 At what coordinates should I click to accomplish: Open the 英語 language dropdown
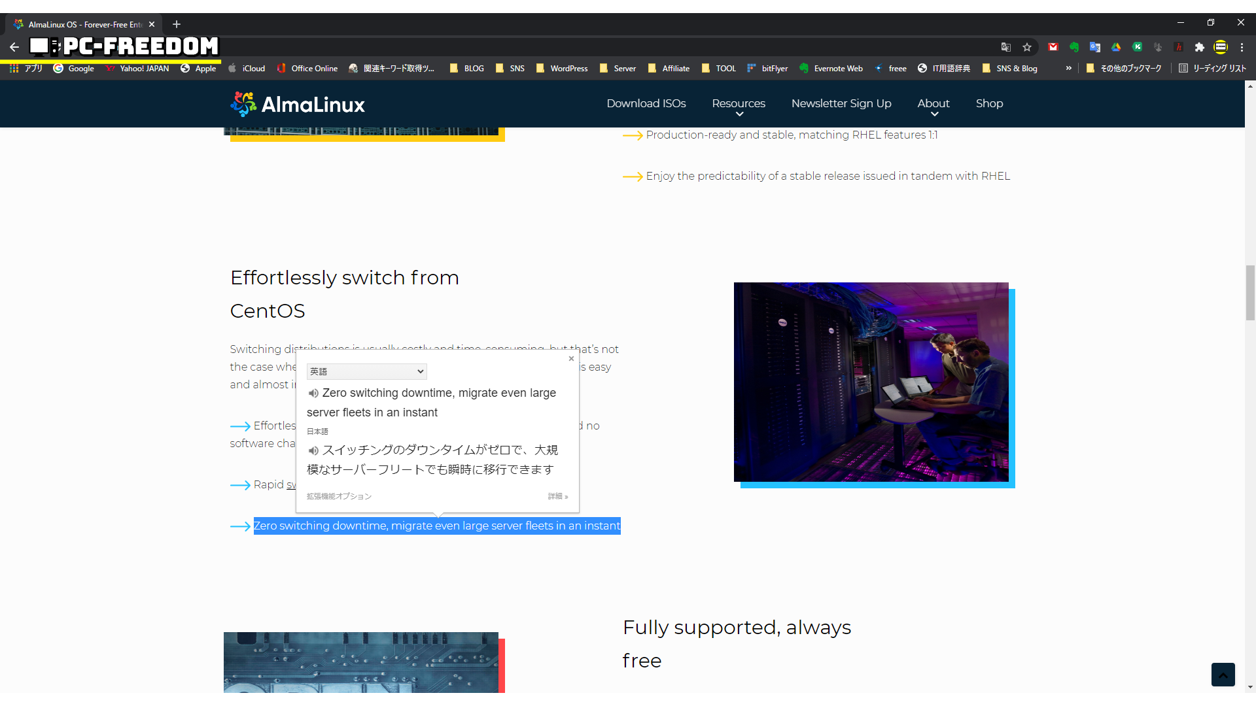[366, 371]
